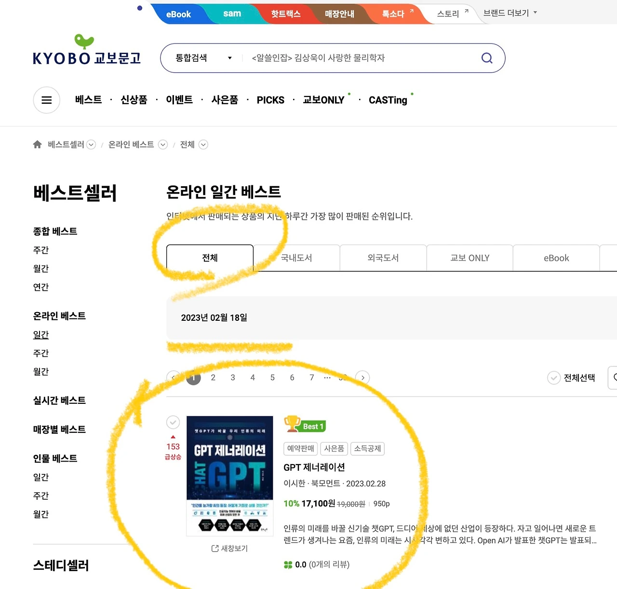Open 인물 베스트 주간 in sidebar

[41, 495]
